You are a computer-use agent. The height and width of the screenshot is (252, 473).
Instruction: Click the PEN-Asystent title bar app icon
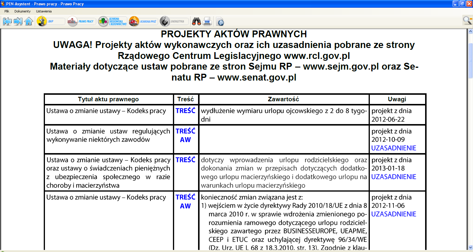click(3, 4)
